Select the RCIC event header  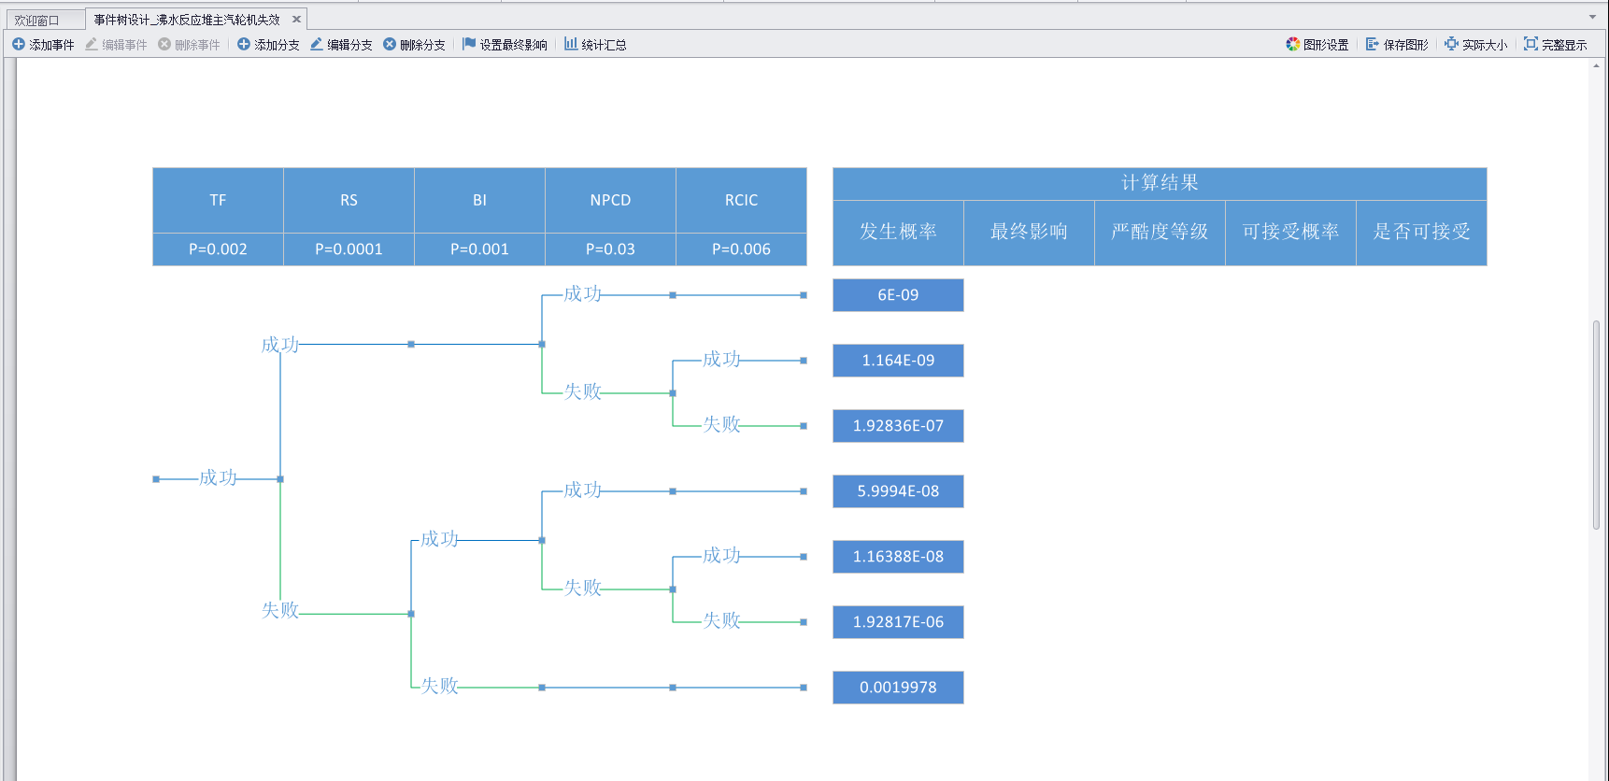(x=741, y=200)
